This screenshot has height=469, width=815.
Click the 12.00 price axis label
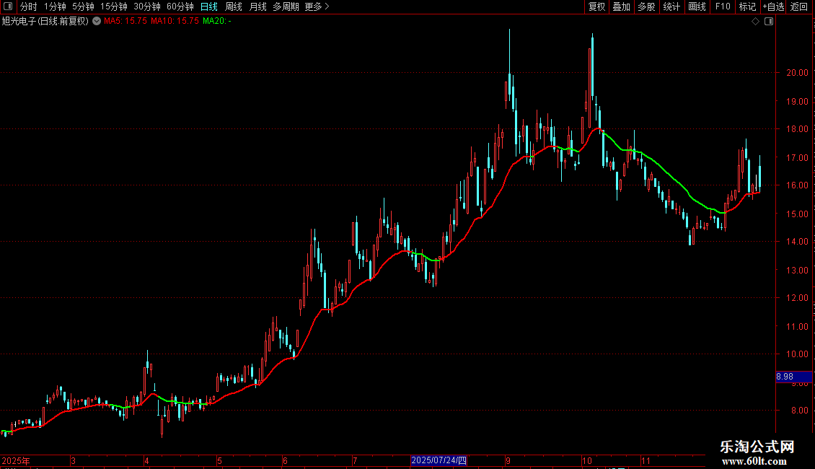click(x=797, y=298)
